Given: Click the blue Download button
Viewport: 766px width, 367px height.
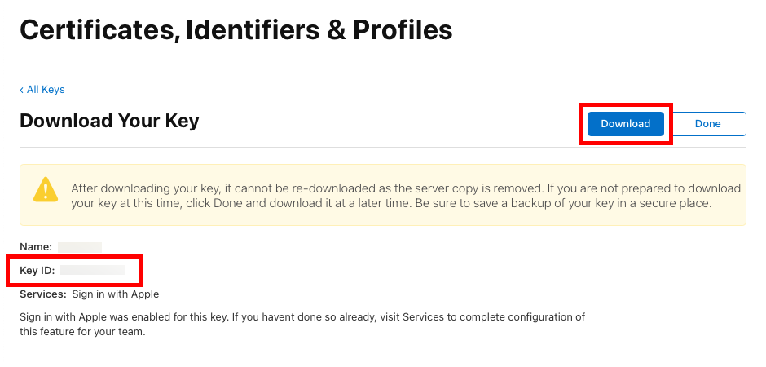Looking at the screenshot, I should click(x=625, y=124).
